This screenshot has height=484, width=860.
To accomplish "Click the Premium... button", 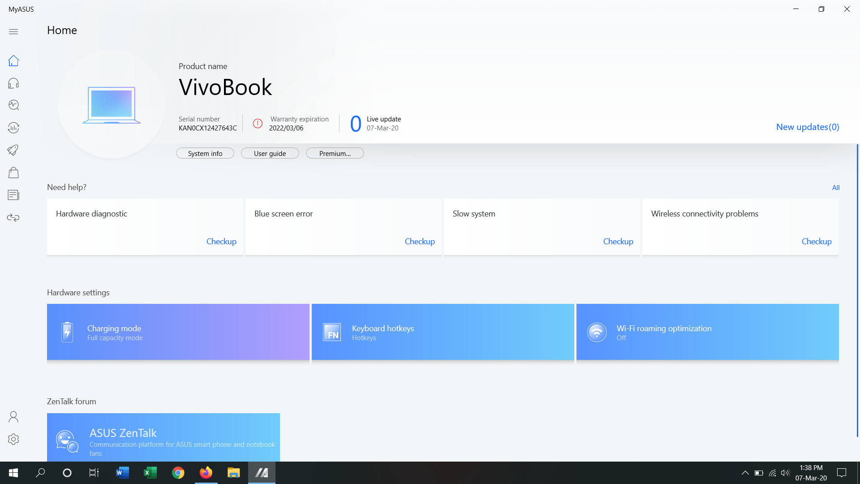I will 335,153.
